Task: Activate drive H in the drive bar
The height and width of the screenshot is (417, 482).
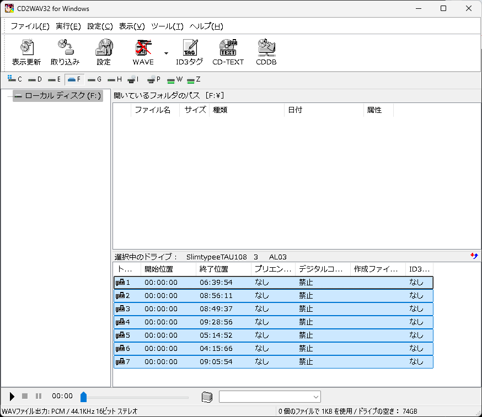Action: pos(113,79)
